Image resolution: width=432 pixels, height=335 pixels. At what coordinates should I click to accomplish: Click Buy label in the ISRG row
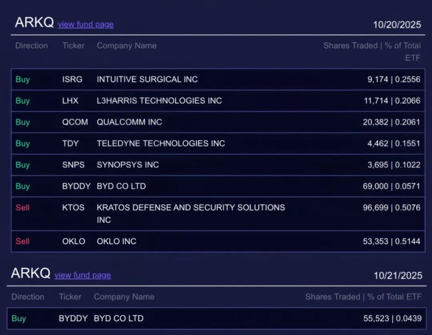[x=22, y=79]
